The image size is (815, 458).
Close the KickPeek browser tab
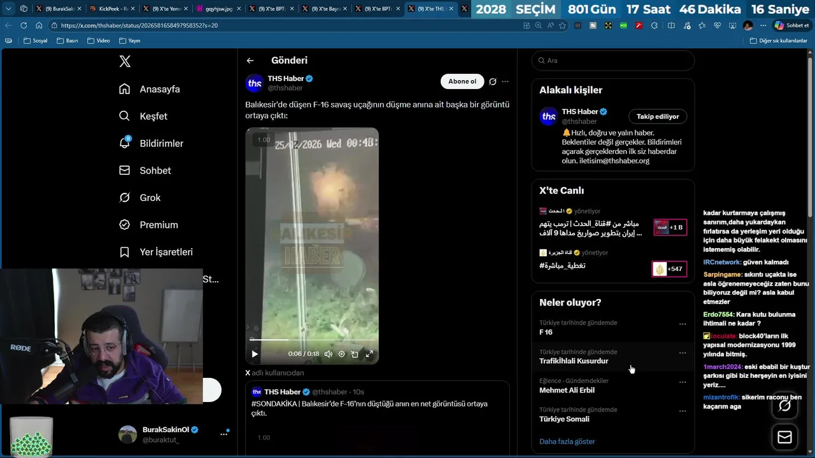(x=132, y=9)
